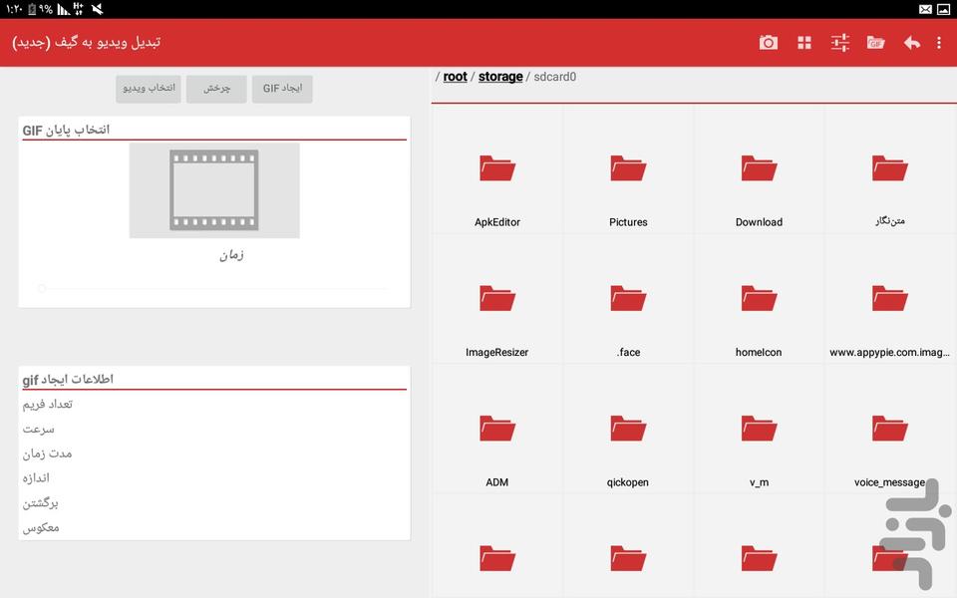Click sdcard0 in the breadcrumb path

(x=555, y=77)
